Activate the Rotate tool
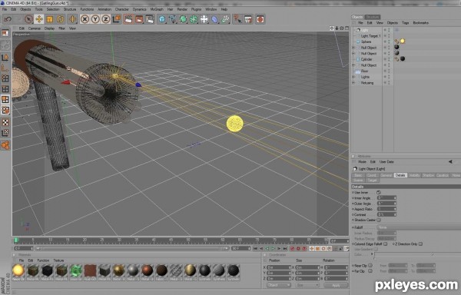461x295 pixels. tap(60, 19)
